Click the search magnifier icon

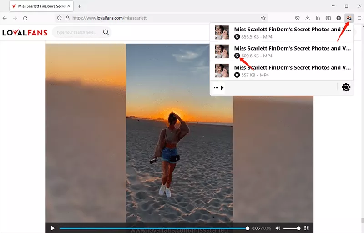coord(106,32)
